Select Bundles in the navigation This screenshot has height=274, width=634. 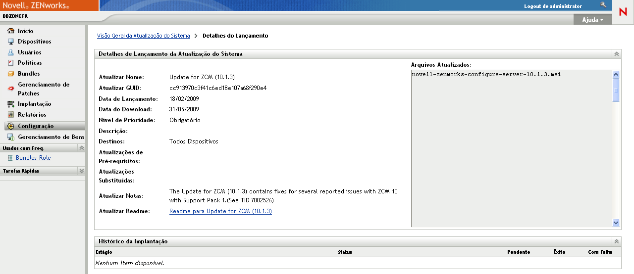click(x=29, y=74)
